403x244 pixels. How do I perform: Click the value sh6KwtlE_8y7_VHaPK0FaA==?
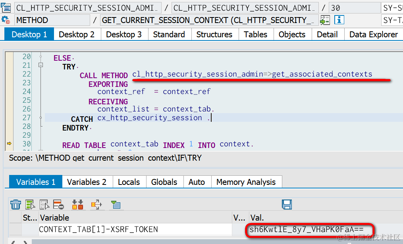coord(307,229)
